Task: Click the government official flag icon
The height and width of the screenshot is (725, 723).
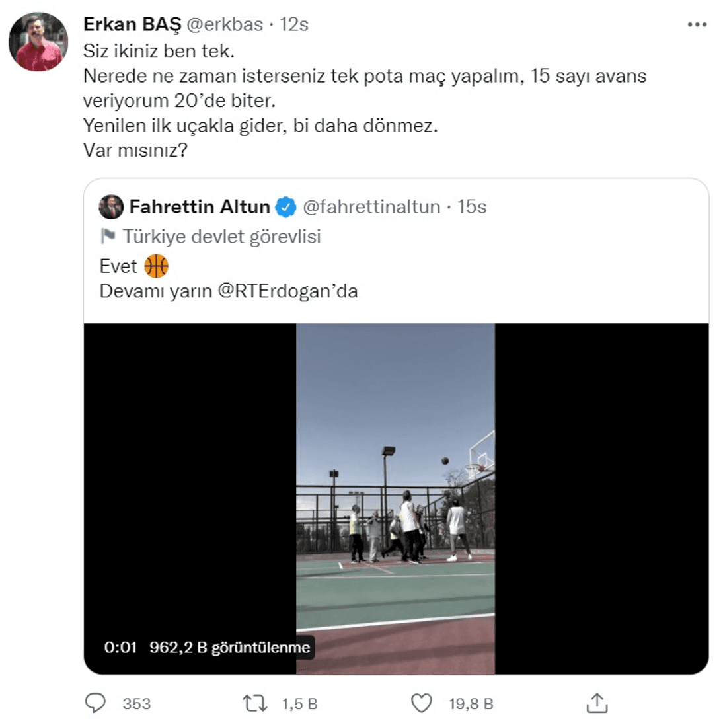Action: pos(108,236)
